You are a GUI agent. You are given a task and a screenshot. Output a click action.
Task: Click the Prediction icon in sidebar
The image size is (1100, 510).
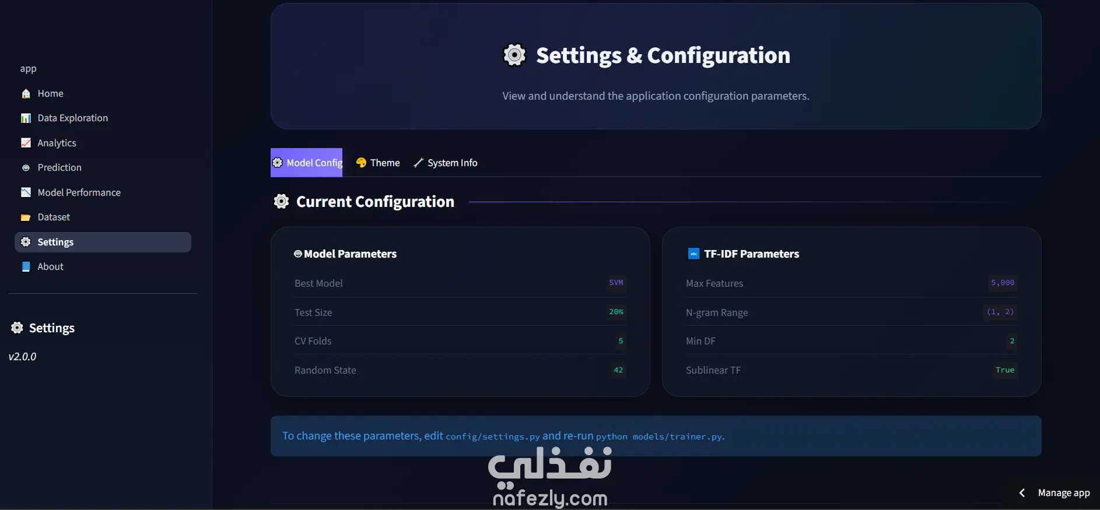click(x=26, y=168)
